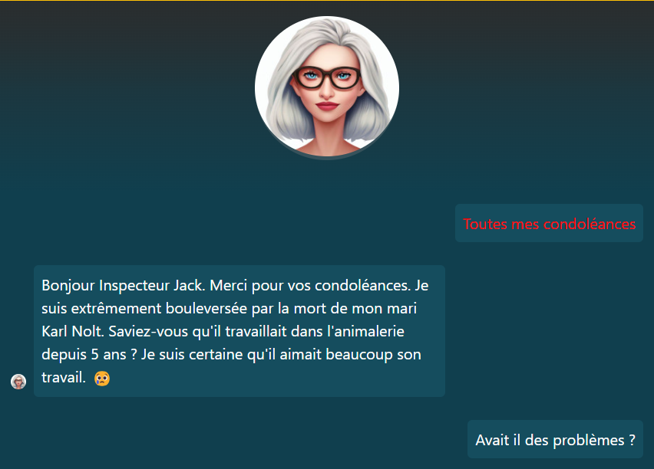Select the 'Avait il des problèmes ?' message
This screenshot has height=469, width=654.
point(555,439)
